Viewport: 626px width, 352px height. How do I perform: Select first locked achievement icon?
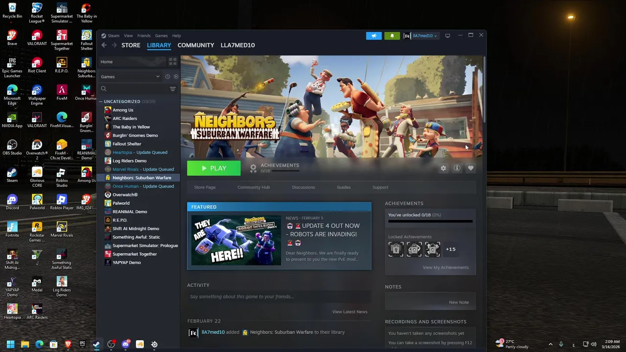(396, 249)
